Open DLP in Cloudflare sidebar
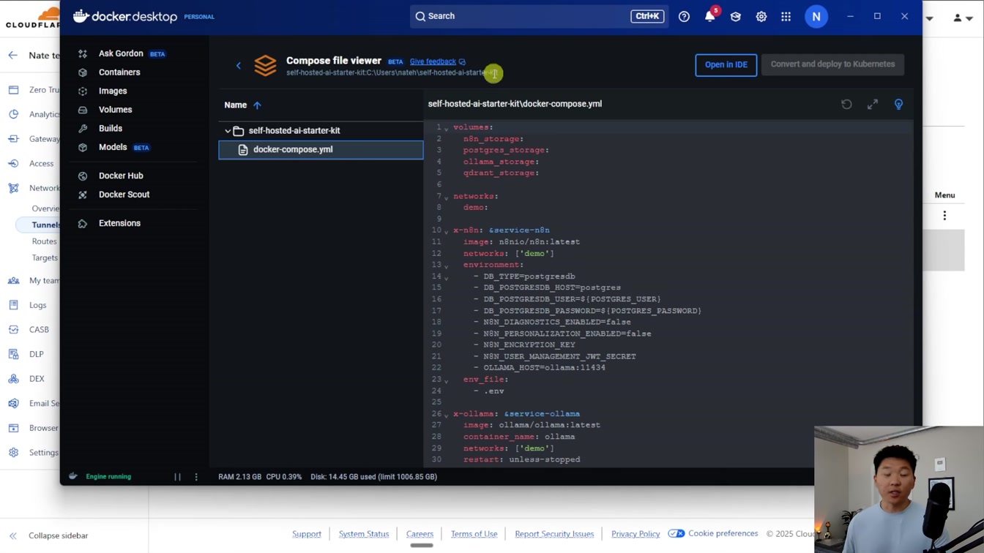 [x=37, y=354]
